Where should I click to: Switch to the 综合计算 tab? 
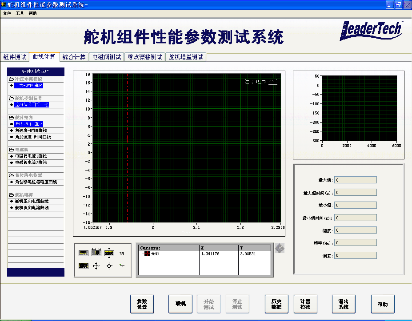tap(74, 57)
